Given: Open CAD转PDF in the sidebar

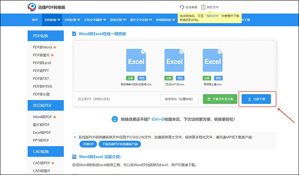Looking at the screenshot, I should click(41, 163).
